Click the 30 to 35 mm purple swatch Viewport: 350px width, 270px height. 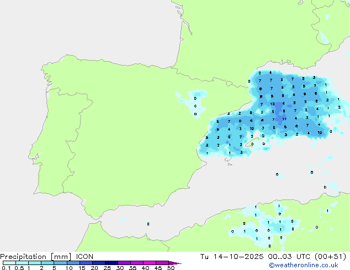(124, 263)
